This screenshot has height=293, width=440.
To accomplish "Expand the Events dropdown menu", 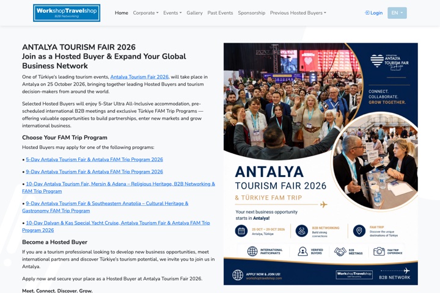I will point(172,13).
